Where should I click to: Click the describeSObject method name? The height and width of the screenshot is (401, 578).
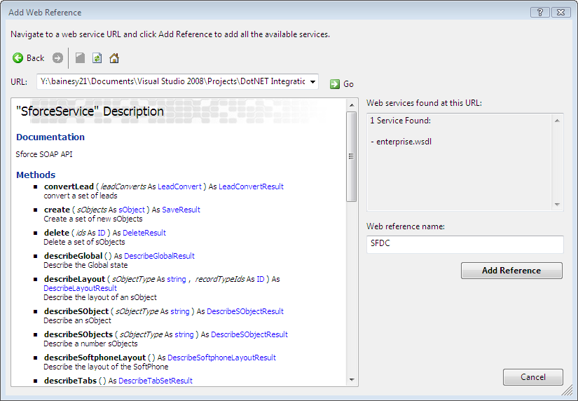click(76, 311)
